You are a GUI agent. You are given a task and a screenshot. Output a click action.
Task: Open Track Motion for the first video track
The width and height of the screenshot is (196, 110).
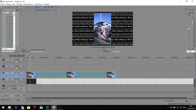click(12, 60)
